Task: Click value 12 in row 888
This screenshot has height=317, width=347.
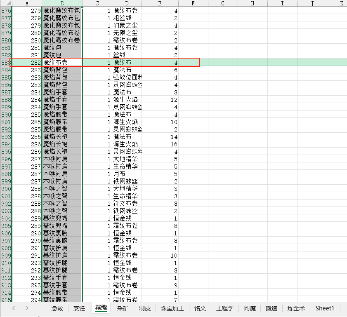Action: pos(160,100)
